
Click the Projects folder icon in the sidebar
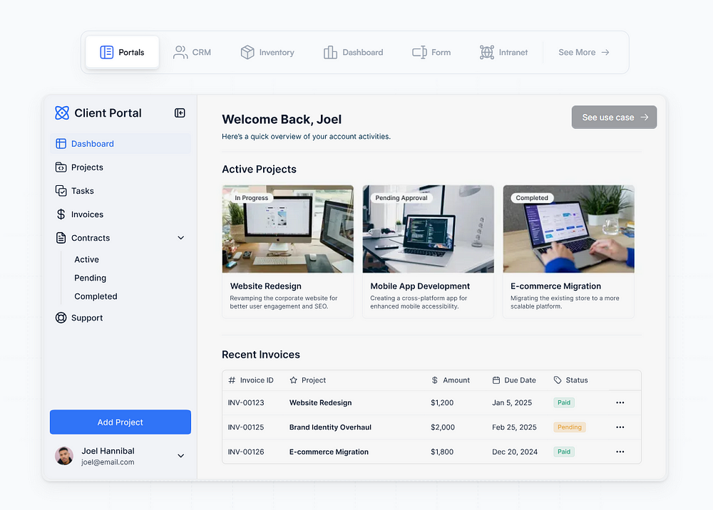[x=61, y=167]
